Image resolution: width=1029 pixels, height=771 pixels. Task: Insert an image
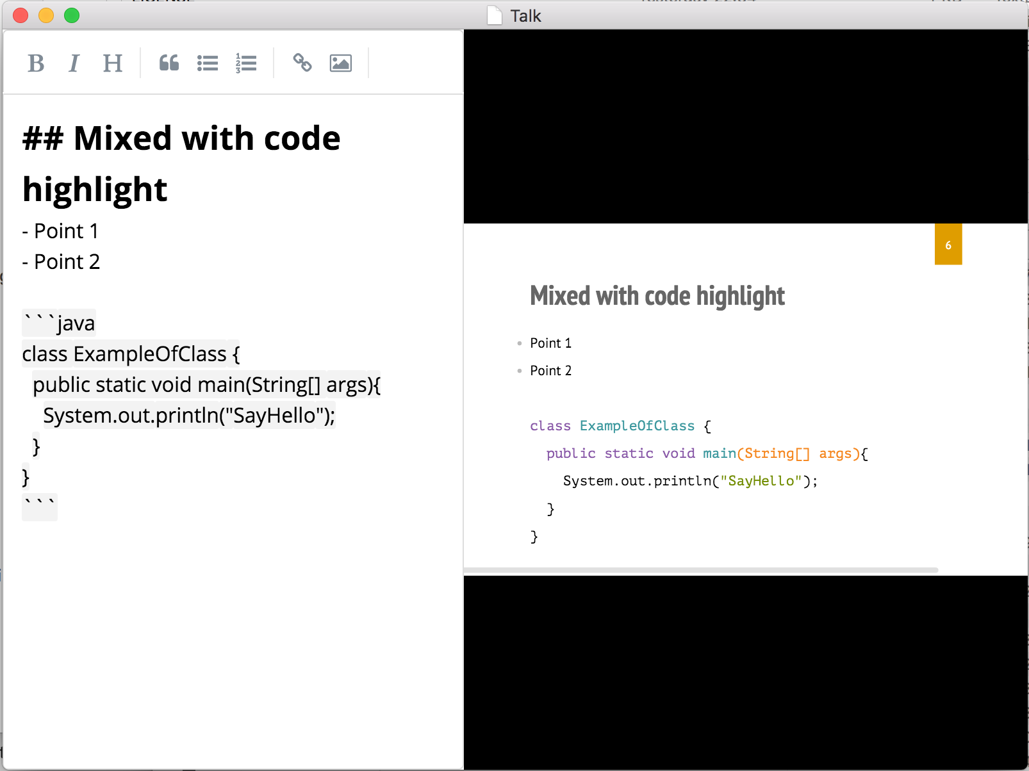(x=341, y=63)
